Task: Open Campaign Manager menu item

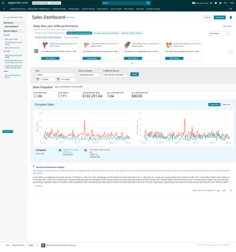Action: click(x=153, y=9)
